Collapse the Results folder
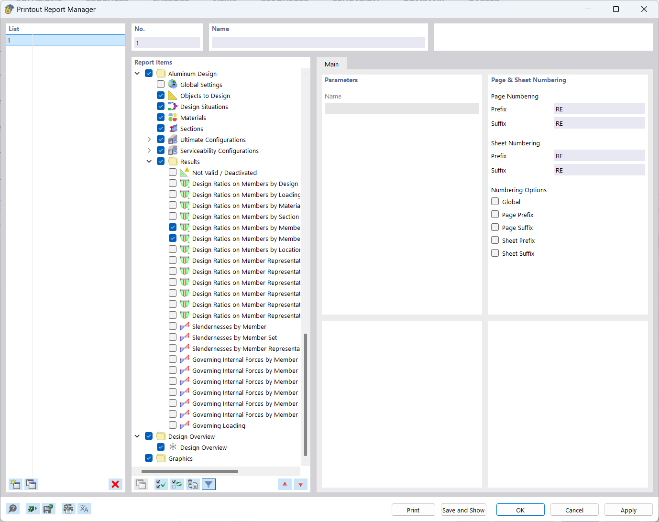The width and height of the screenshot is (659, 522). point(149,161)
